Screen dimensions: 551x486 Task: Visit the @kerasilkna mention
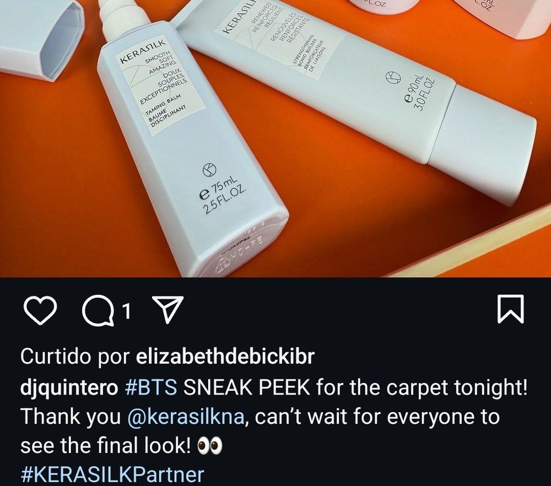186,417
